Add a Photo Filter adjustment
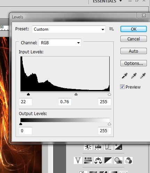This screenshot has width=150, height=173. click(118, 160)
